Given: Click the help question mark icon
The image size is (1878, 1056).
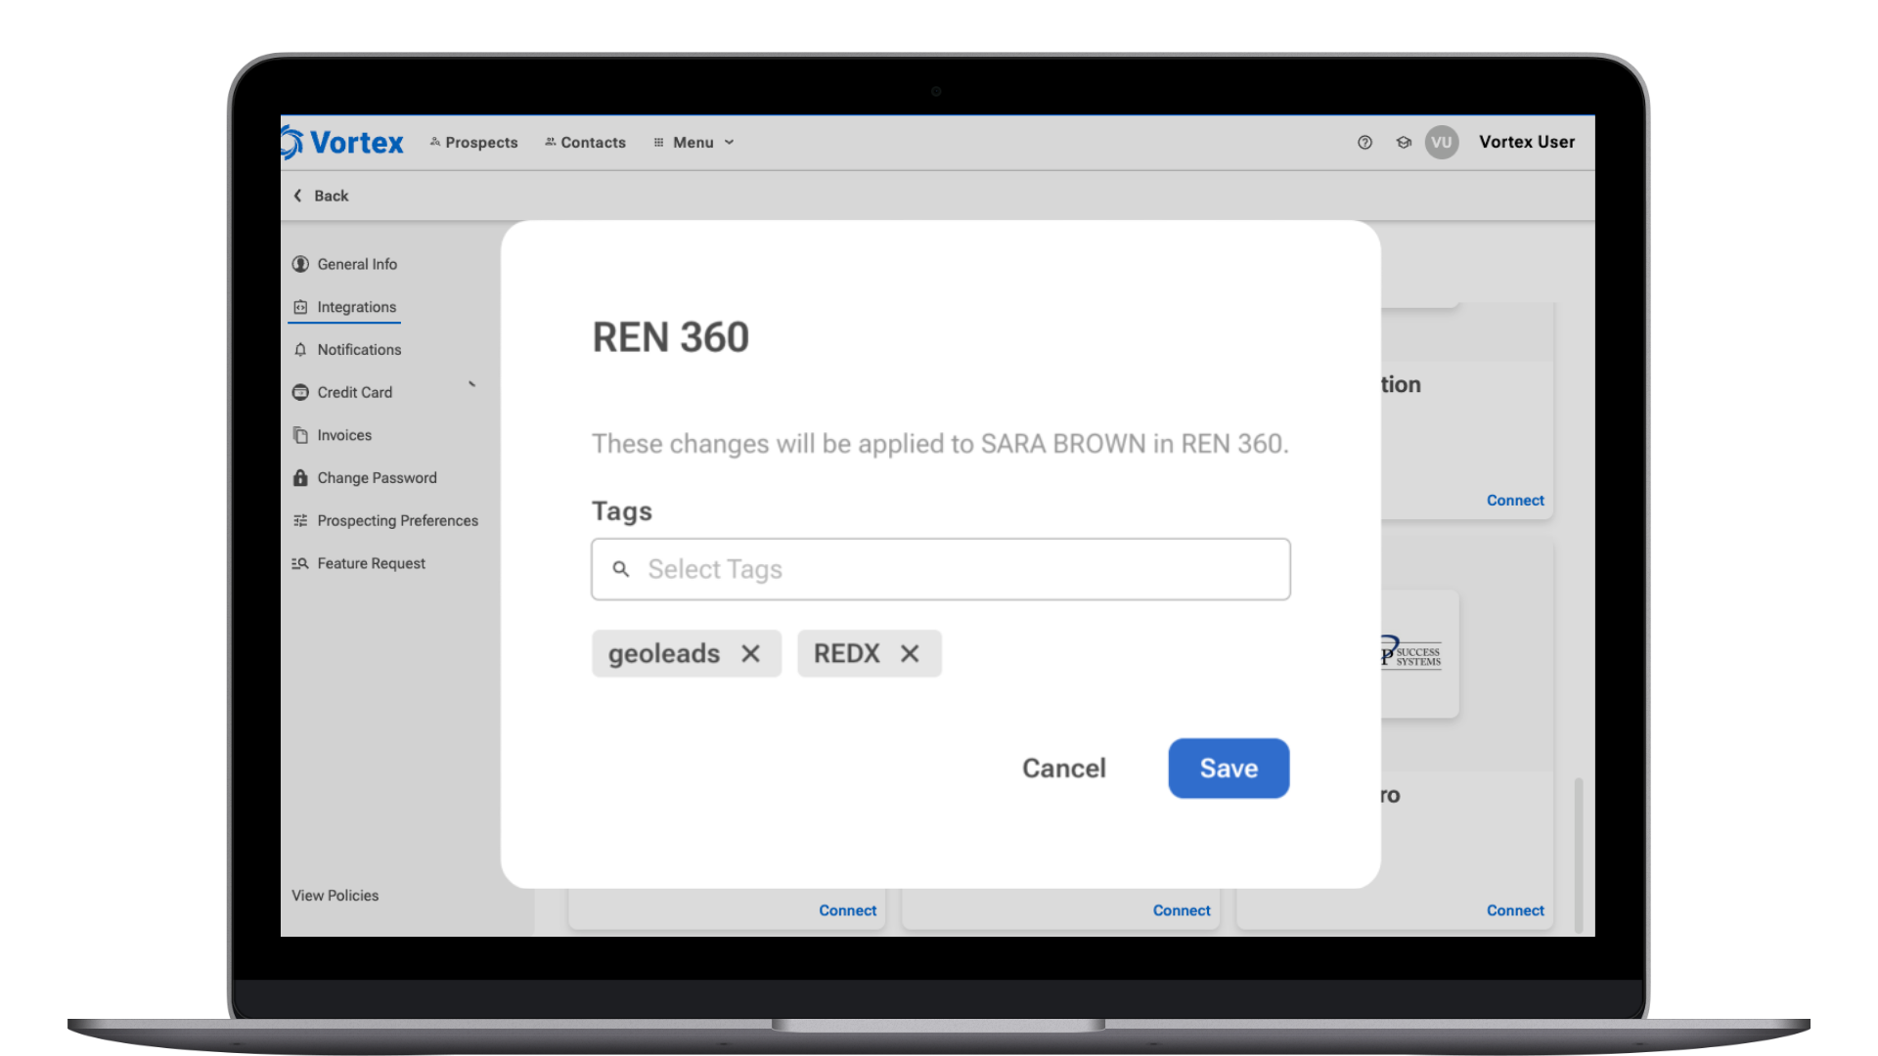Looking at the screenshot, I should (1364, 143).
